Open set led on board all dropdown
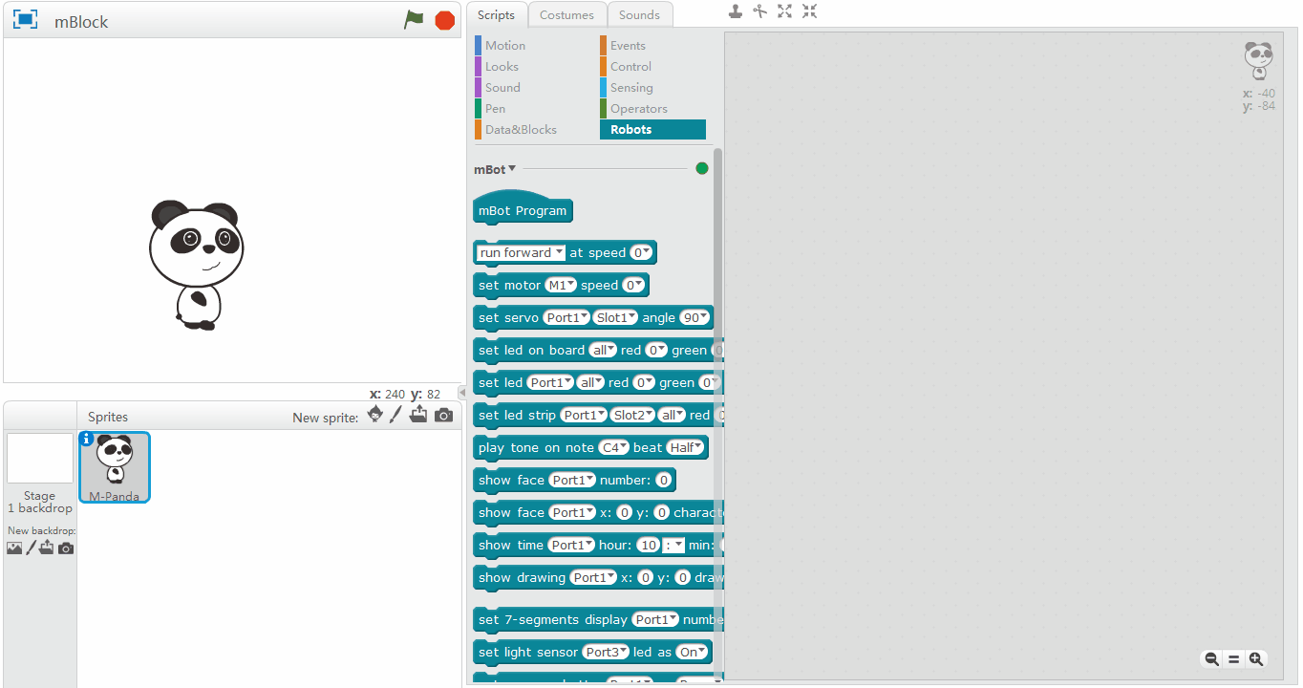This screenshot has height=688, width=1303. point(603,350)
